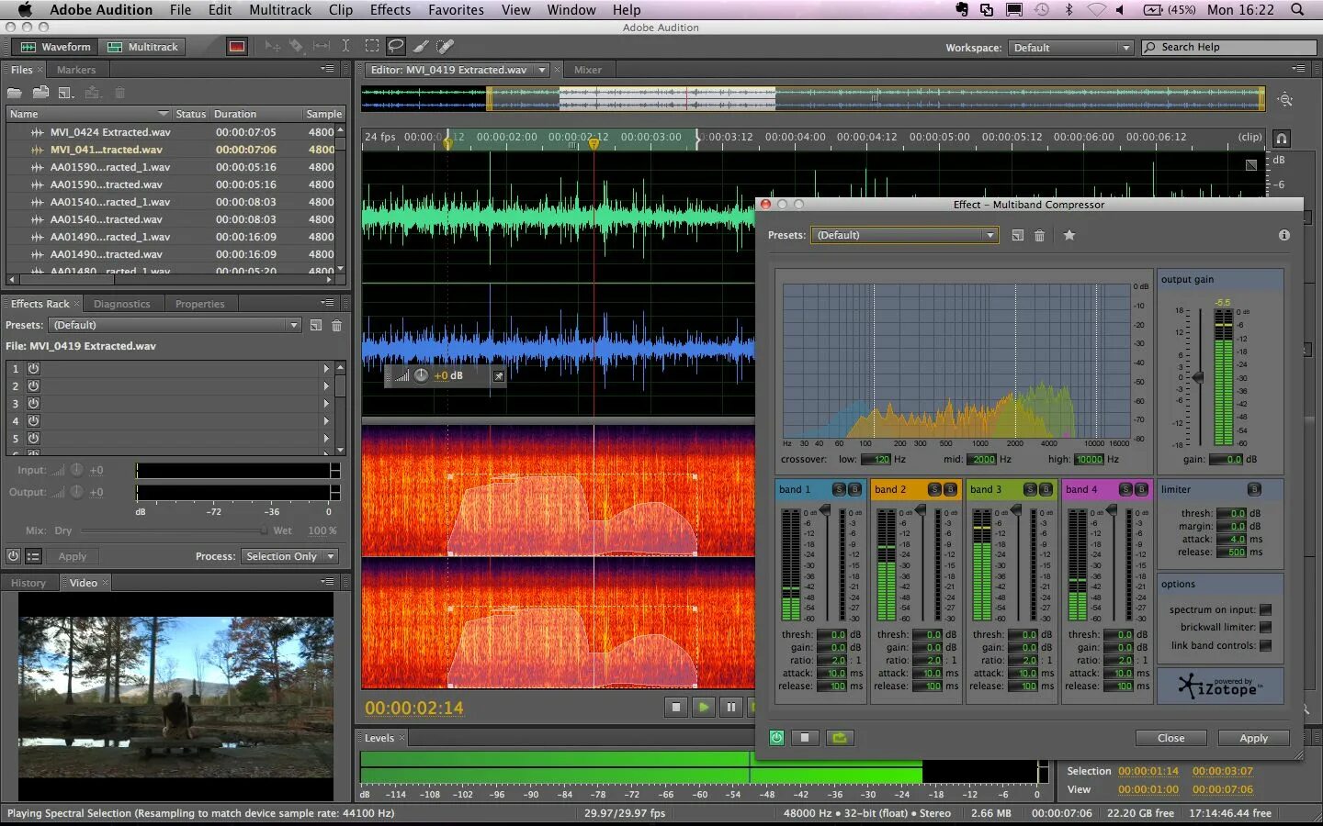Screen dimensions: 1323x826
Task: Switch to the Markers tab
Action: pos(75,70)
